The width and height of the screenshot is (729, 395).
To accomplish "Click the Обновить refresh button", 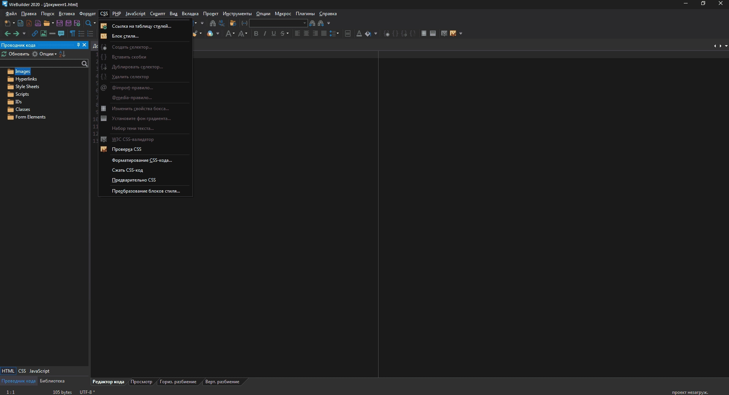I will click(16, 54).
